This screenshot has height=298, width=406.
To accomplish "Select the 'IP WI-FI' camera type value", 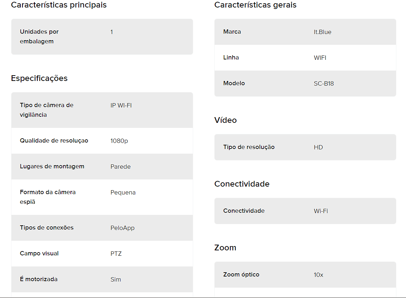I will 121,105.
